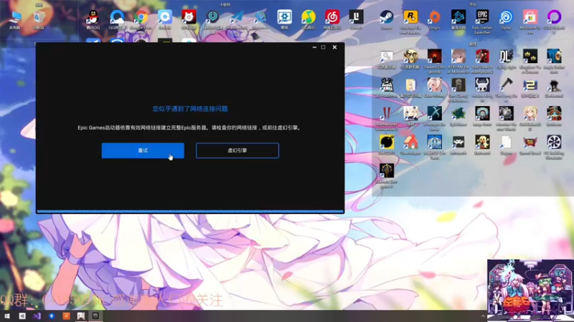Open the Google Chrome desktop shortcut
Image resolution: width=574 pixels, height=322 pixels.
tap(141, 20)
